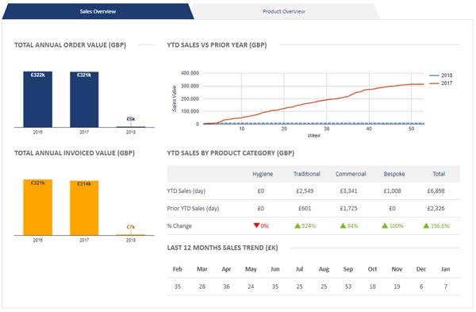This screenshot has height=312, width=476.
Task: Select the YTD Sales (day) row label
Action: (186, 191)
